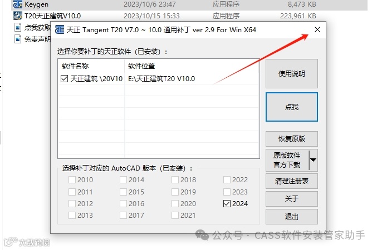This screenshot has height=250, width=377.
Task: Click the Tangent logo icon in title bar
Action: [x=60, y=30]
